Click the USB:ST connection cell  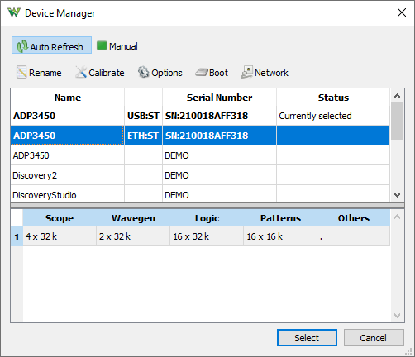[x=143, y=116]
